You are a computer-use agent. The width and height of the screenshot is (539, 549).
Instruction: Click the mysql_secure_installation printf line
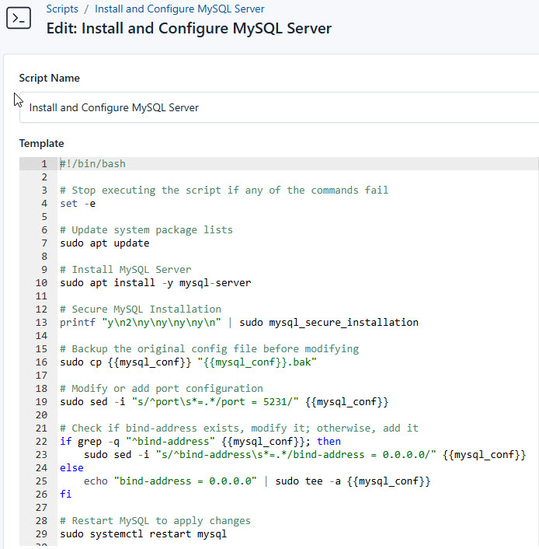[239, 323]
